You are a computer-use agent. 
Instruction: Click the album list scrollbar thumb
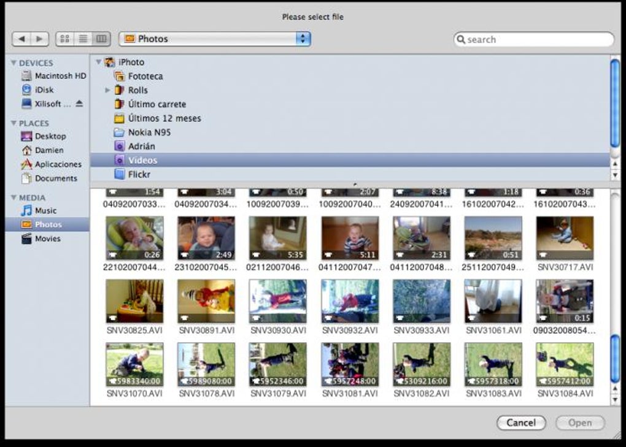point(615,103)
